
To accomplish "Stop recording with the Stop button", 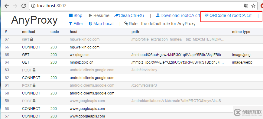I will click(x=76, y=15).
